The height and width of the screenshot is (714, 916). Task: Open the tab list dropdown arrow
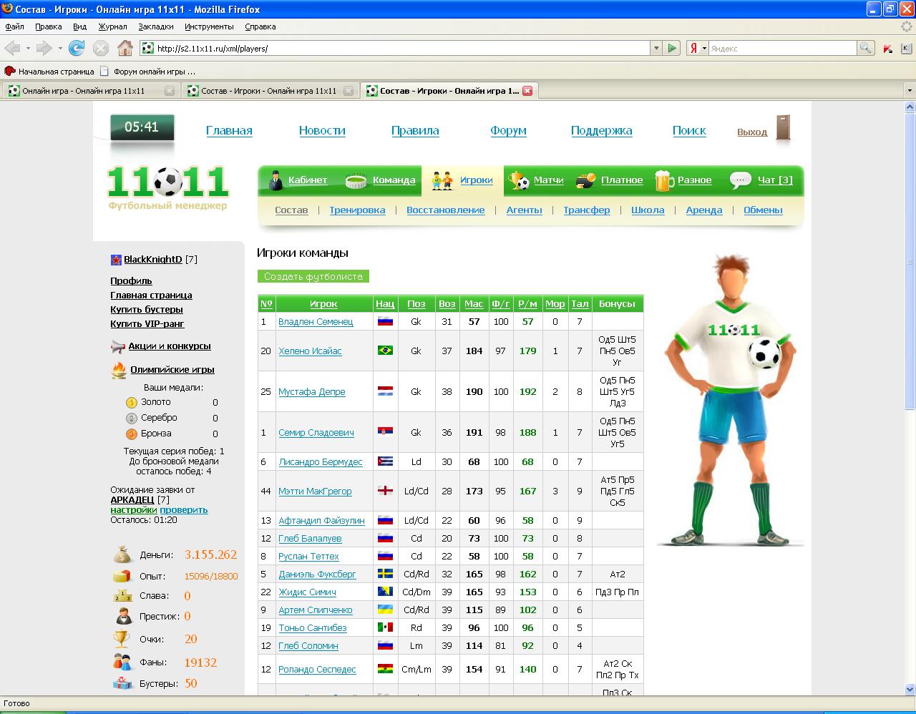(x=910, y=91)
